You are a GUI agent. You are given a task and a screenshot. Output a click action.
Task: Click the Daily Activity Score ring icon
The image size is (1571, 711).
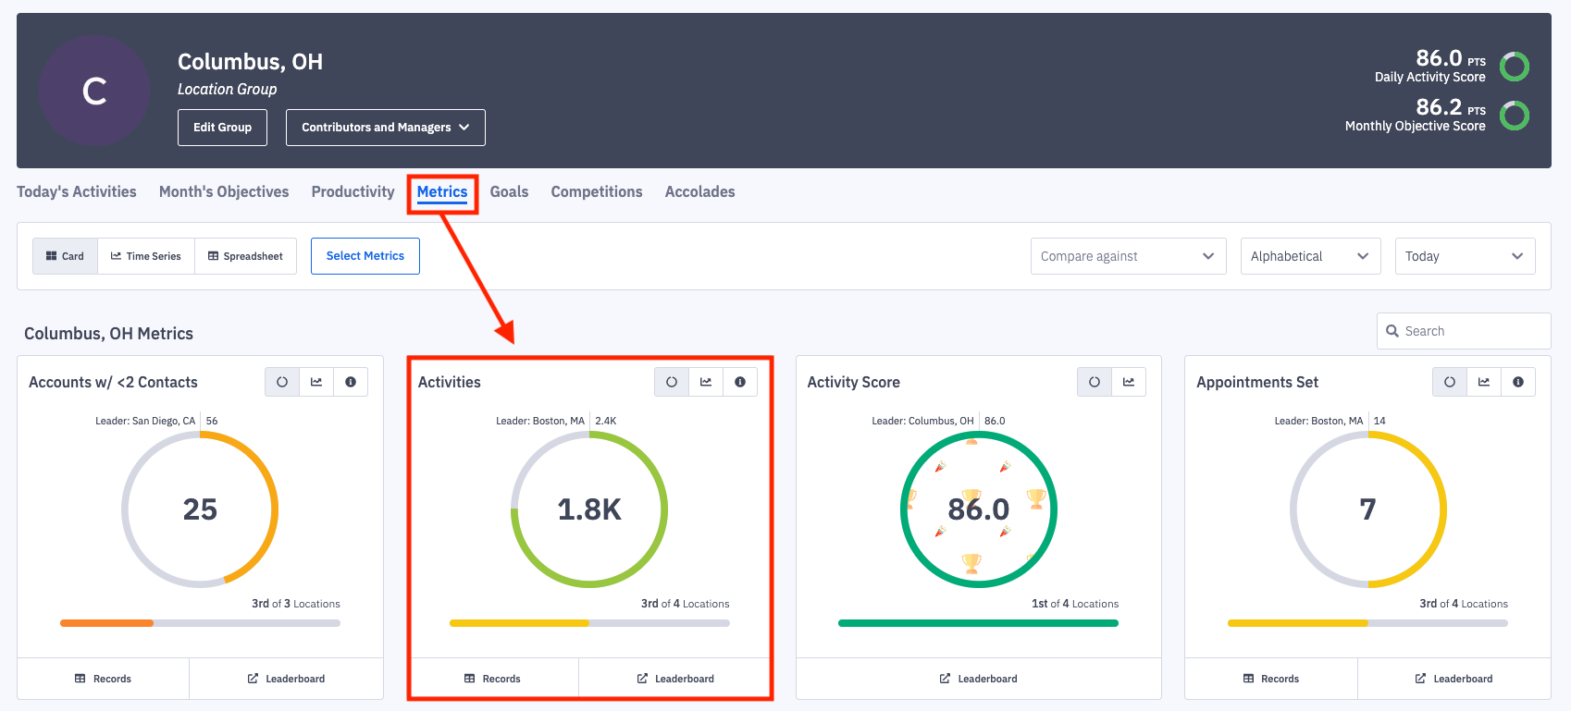pos(1515,67)
